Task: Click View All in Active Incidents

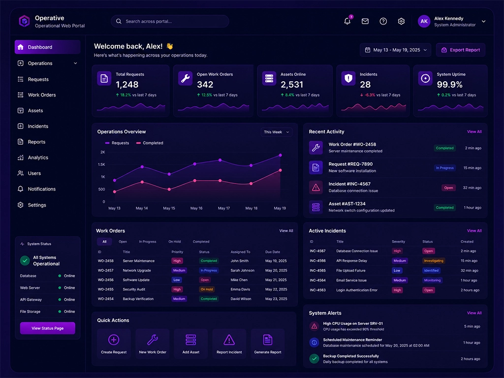Action: (474, 231)
